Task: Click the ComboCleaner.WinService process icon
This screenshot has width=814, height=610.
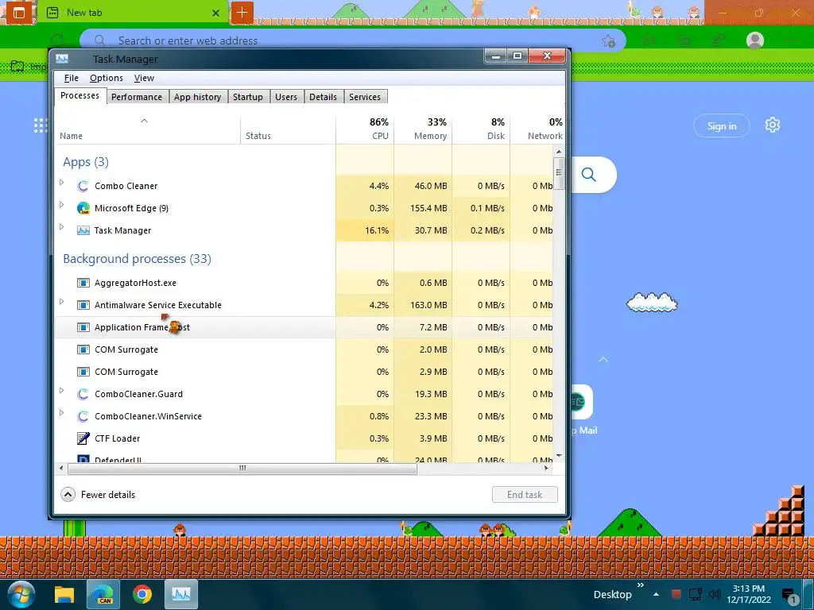Action: (x=83, y=416)
